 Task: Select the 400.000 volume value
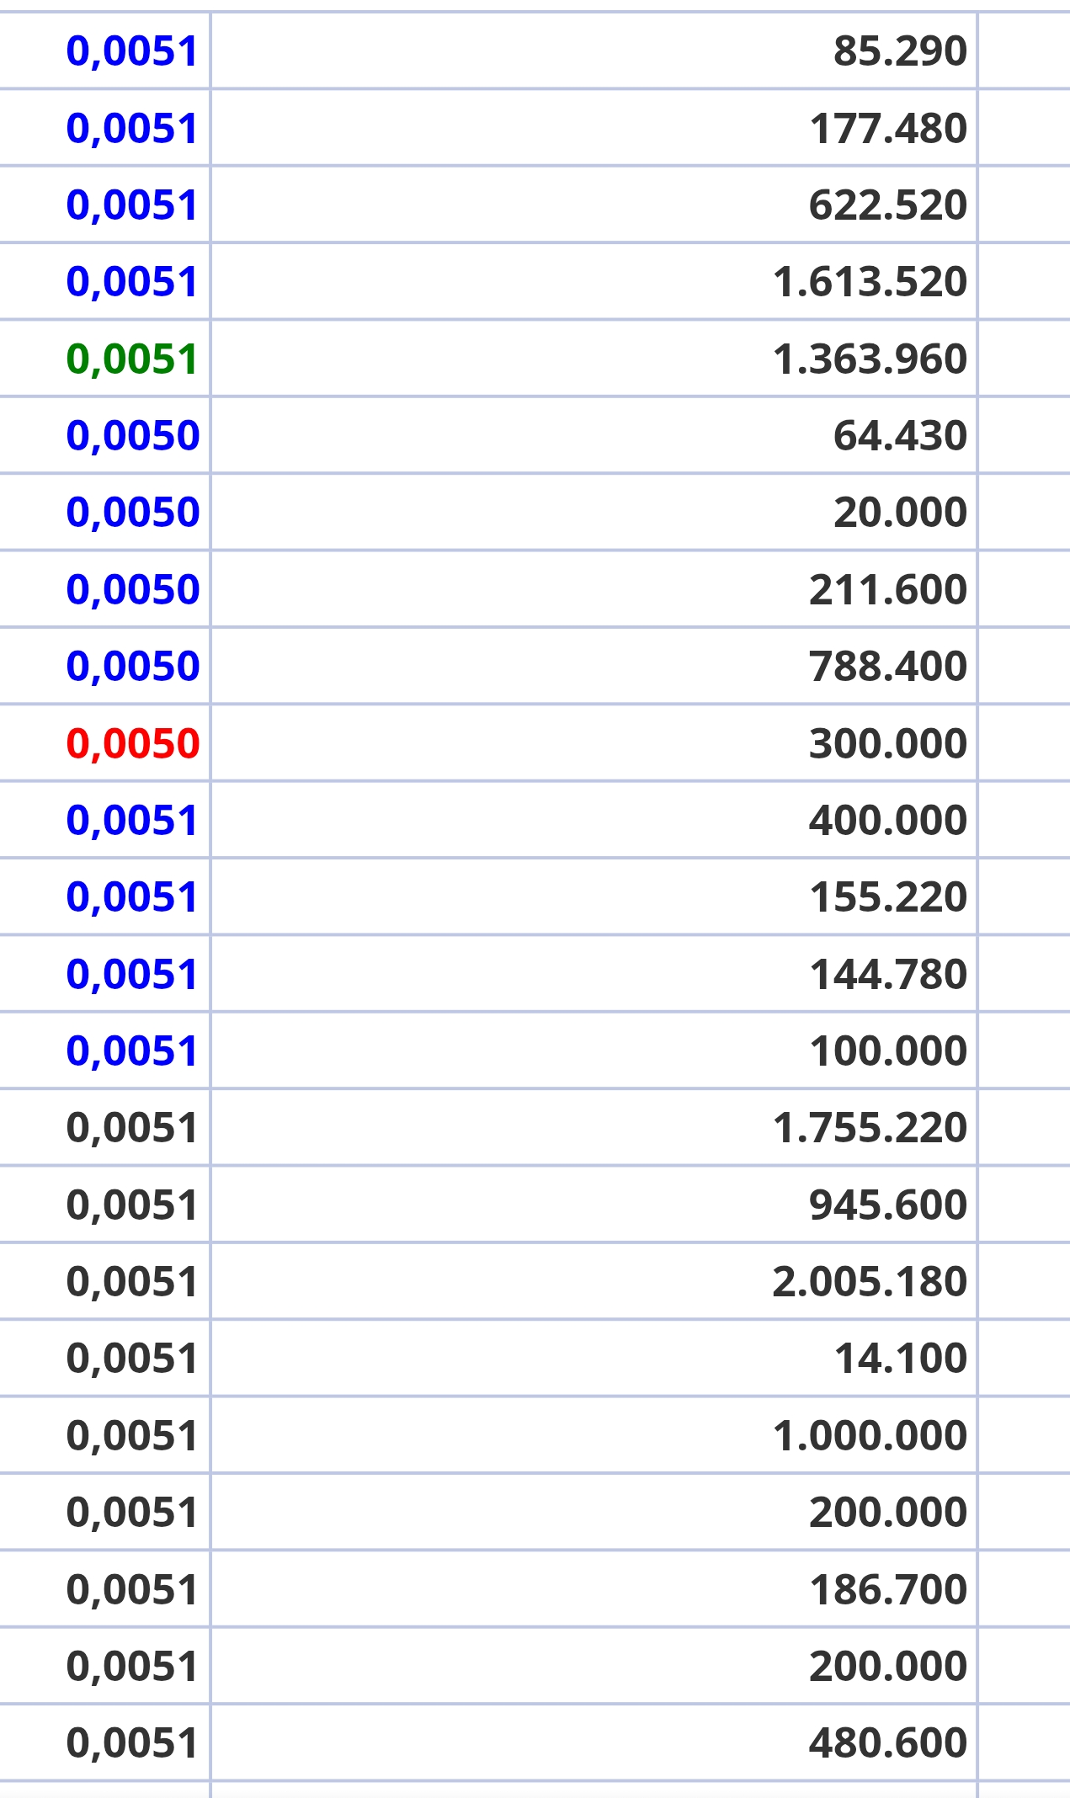[887, 821]
